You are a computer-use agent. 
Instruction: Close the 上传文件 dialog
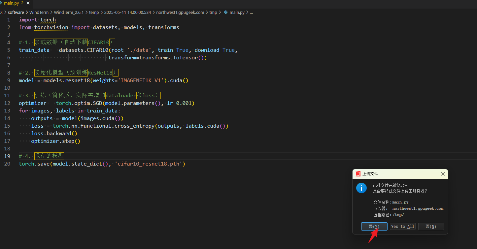point(443,174)
